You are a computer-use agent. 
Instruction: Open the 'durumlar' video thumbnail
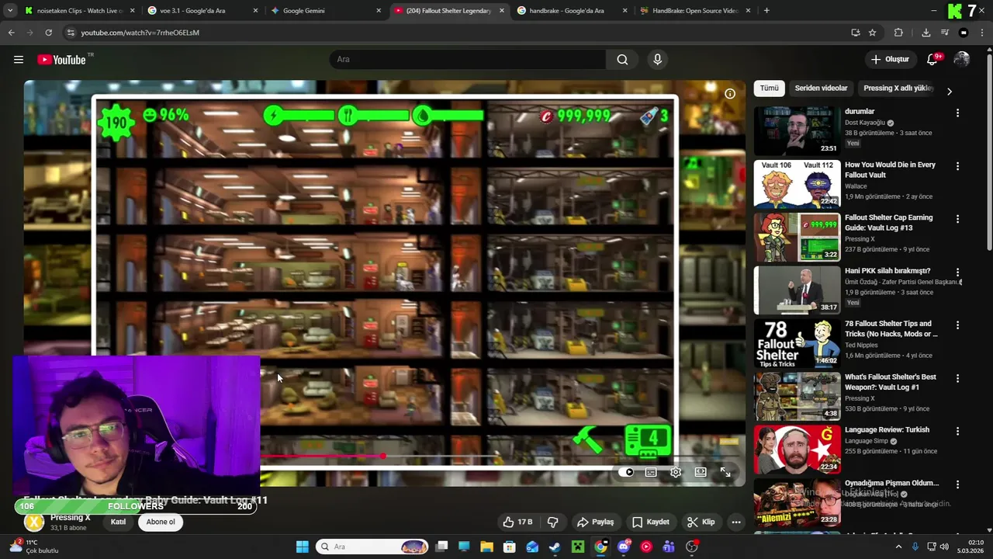[797, 130]
